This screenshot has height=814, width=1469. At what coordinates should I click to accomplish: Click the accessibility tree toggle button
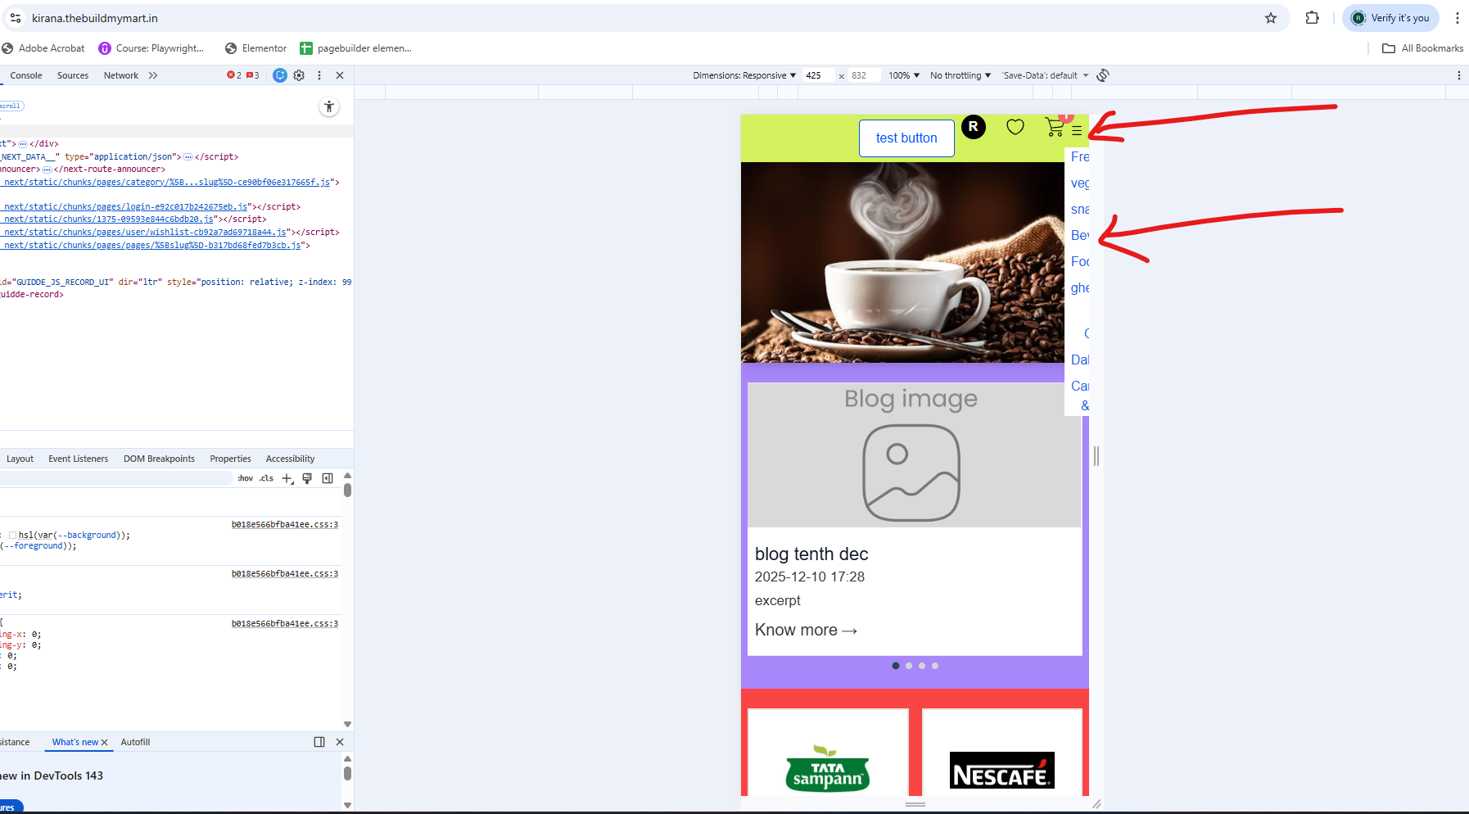pos(329,106)
